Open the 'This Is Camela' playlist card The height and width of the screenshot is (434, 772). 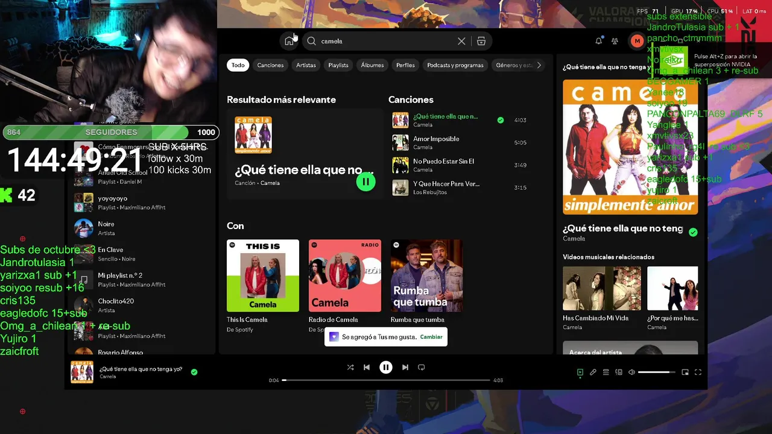[263, 286]
